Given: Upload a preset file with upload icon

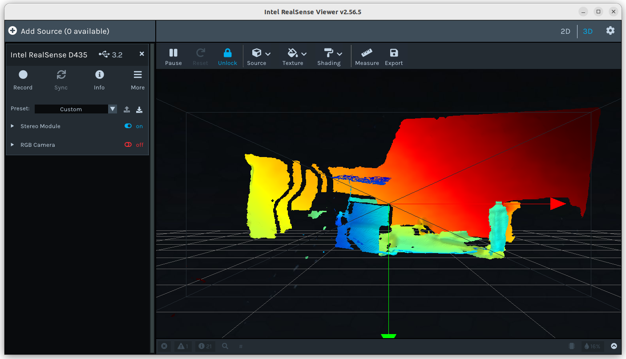Looking at the screenshot, I should 127,109.
